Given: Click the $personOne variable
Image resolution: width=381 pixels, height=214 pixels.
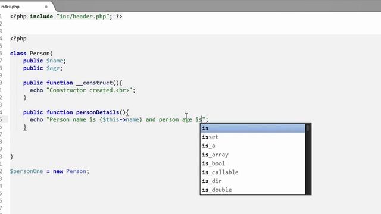Looking at the screenshot, I should pos(26,171).
